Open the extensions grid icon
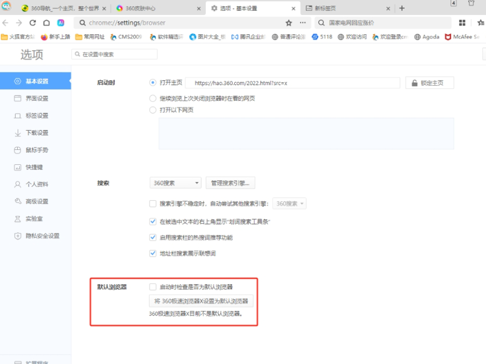The width and height of the screenshot is (486, 364). [x=462, y=23]
